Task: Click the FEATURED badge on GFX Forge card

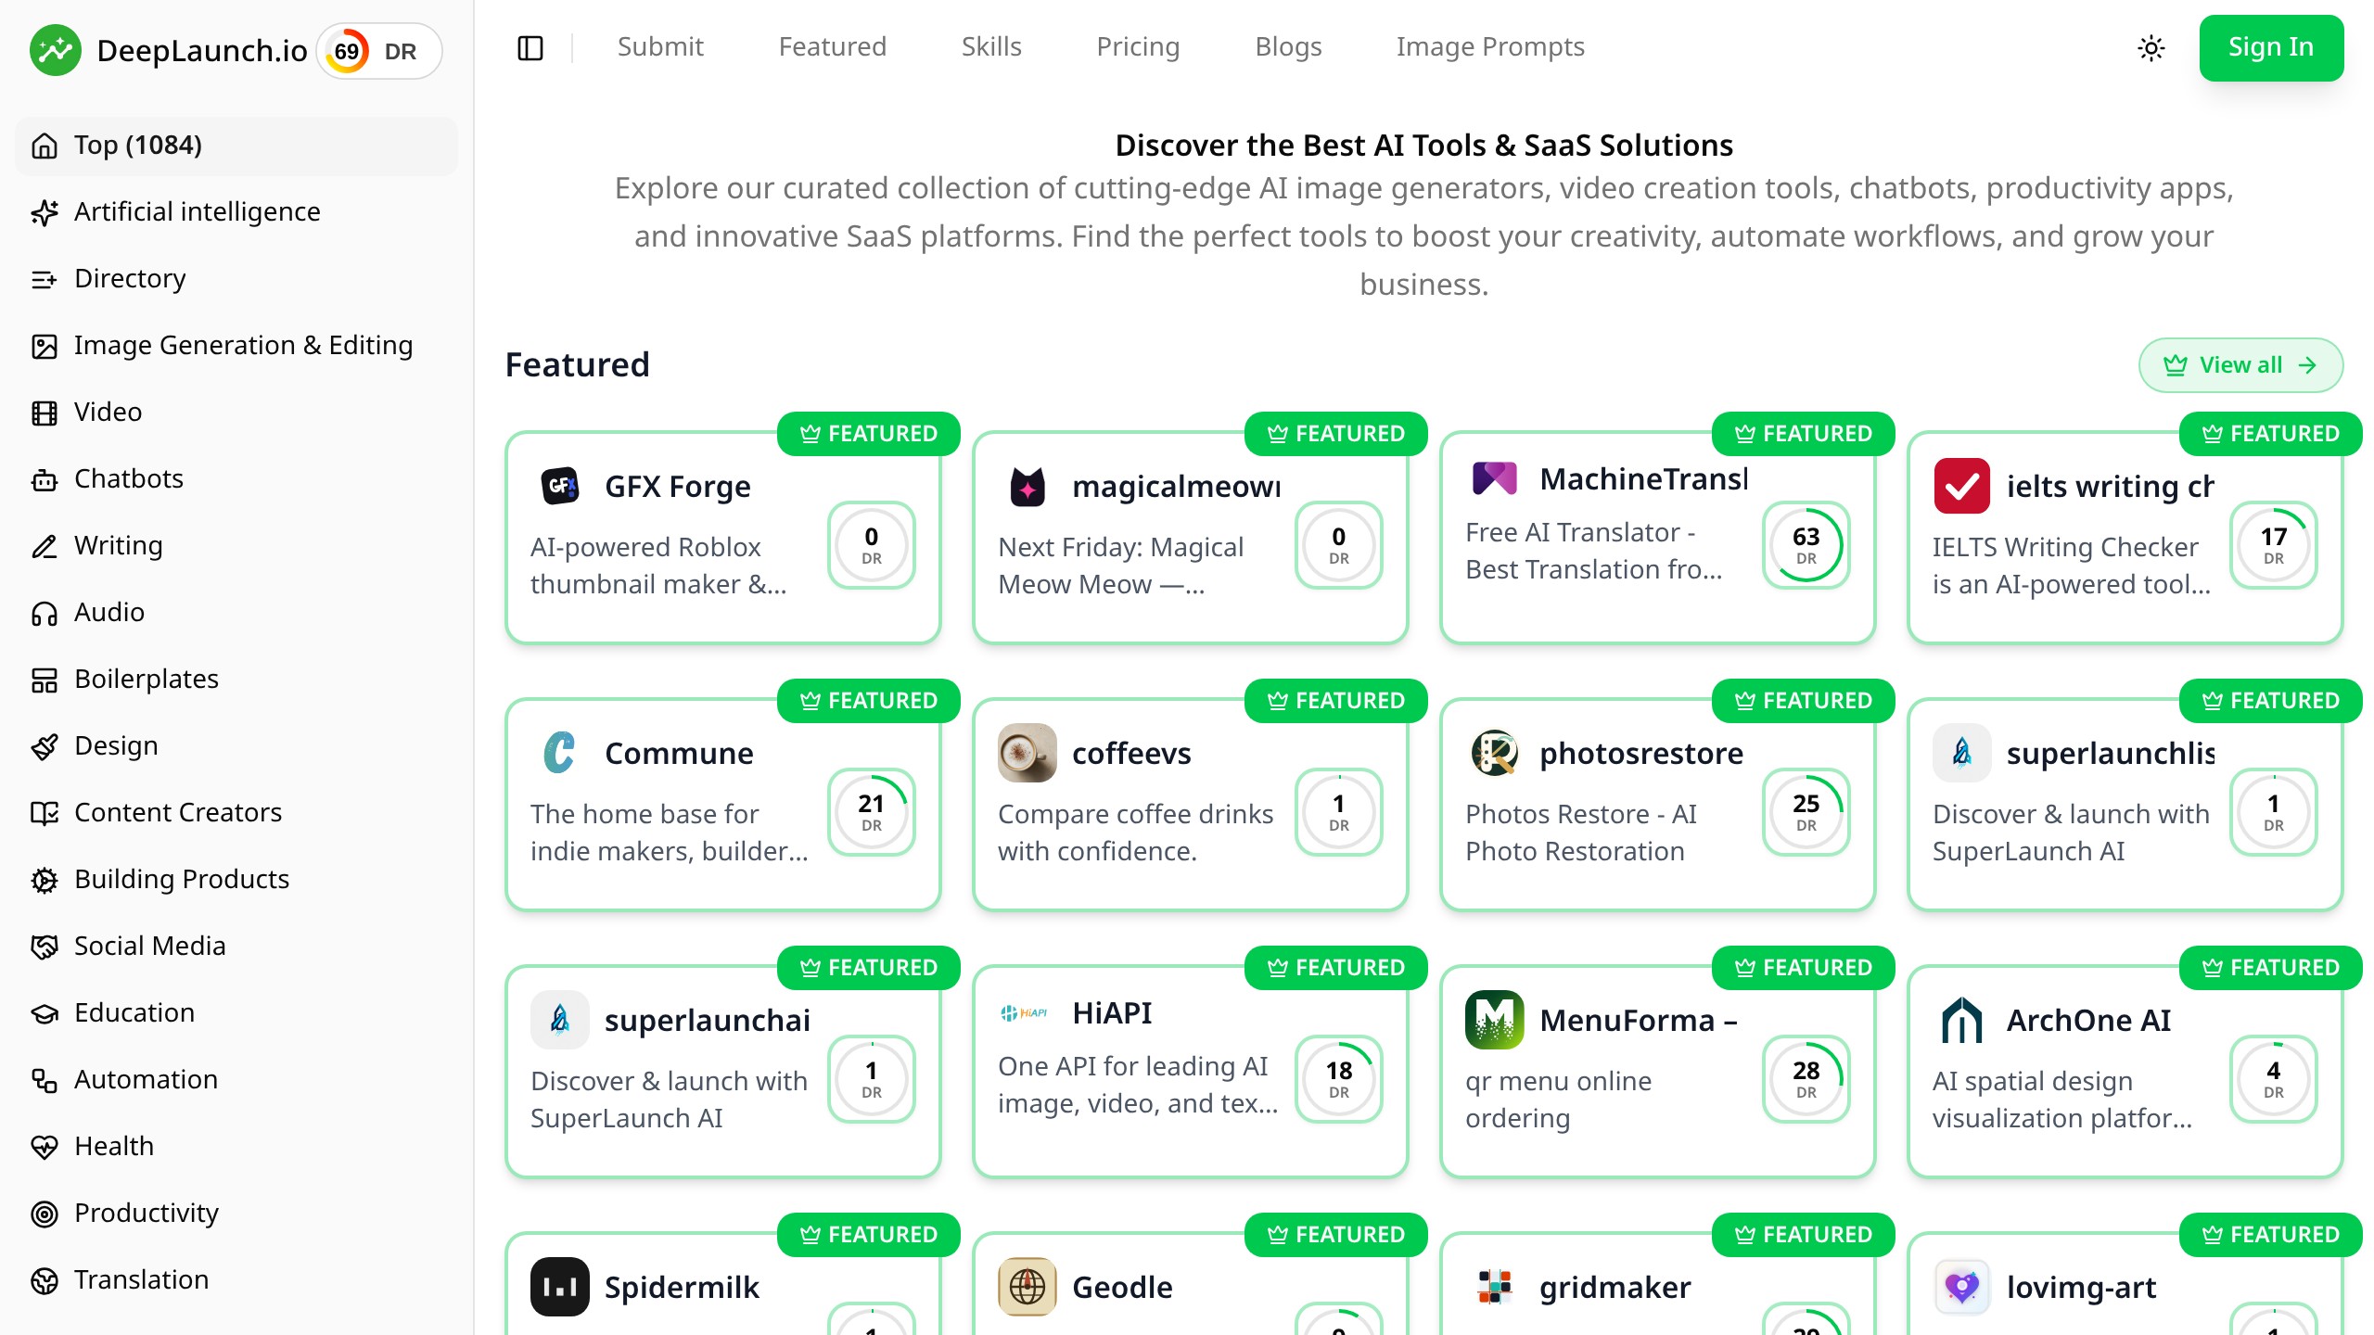Action: tap(868, 433)
